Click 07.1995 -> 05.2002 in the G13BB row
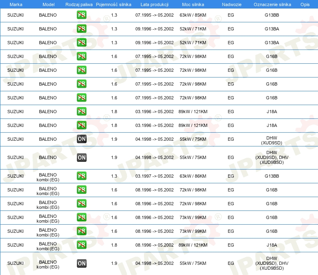The height and width of the screenshot is (275, 318). coord(155,15)
